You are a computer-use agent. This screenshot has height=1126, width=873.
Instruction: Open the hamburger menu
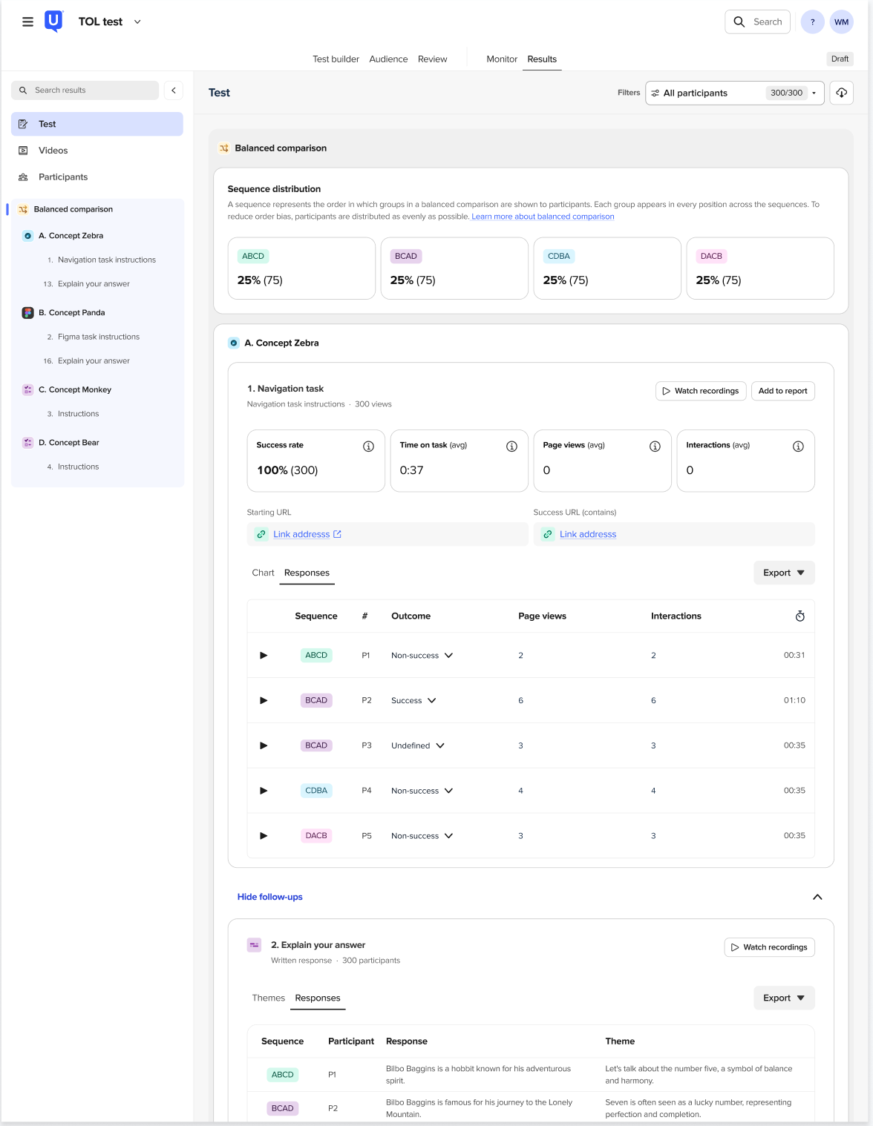tap(27, 22)
